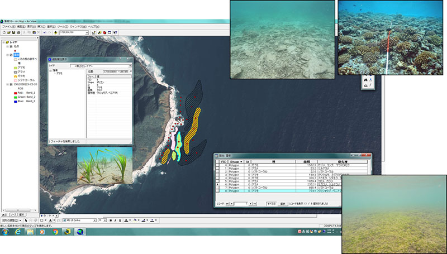Image resolution: width=447 pixels, height=254 pixels.
Task: Open the font name dropdown
Action: [94, 221]
